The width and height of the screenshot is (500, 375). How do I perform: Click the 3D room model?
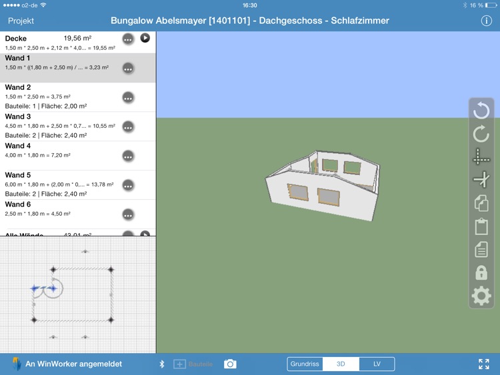click(x=323, y=186)
